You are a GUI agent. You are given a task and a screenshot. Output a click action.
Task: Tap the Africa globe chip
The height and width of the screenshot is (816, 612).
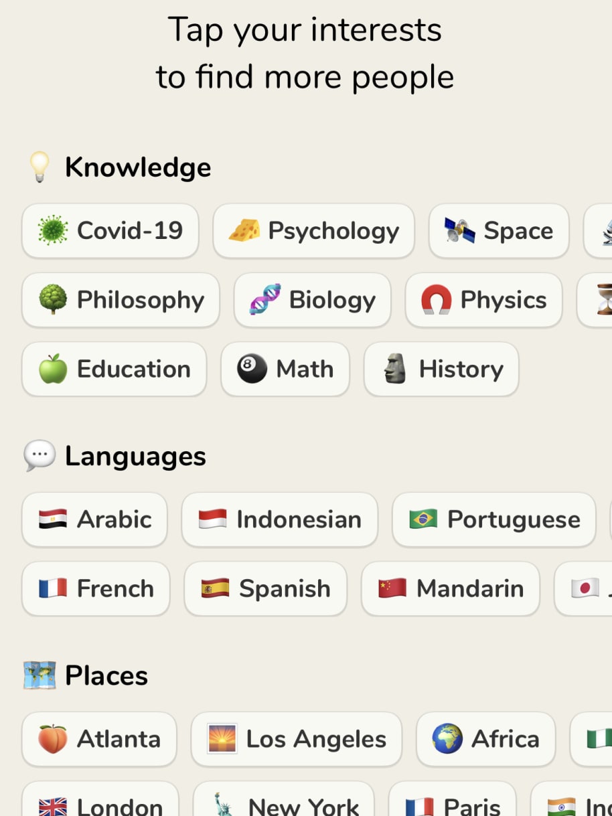point(486,739)
